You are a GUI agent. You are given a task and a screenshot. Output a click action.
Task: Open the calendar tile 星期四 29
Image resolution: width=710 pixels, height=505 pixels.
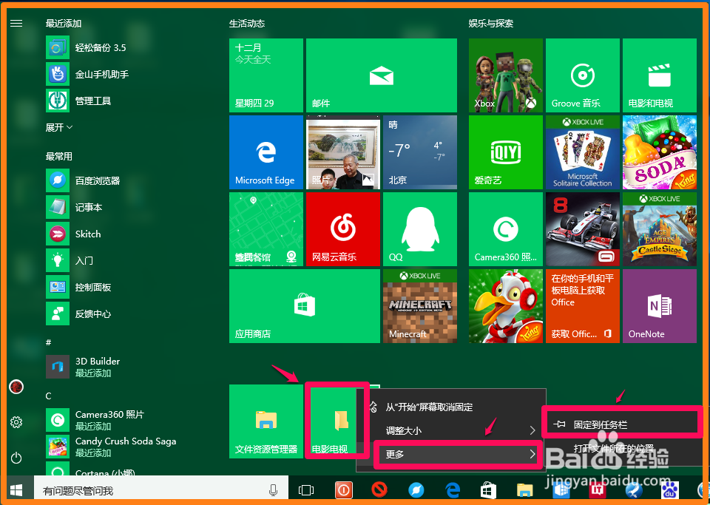point(266,75)
